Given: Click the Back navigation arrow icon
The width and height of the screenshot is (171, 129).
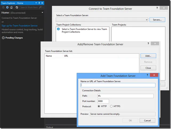Looking at the screenshot, I should point(3,7).
